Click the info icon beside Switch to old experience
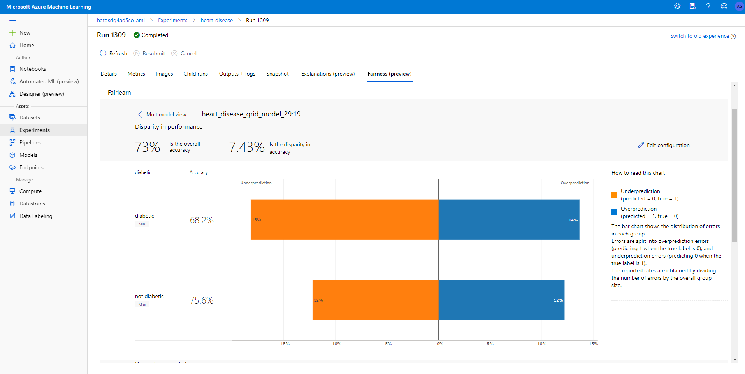 click(x=733, y=36)
